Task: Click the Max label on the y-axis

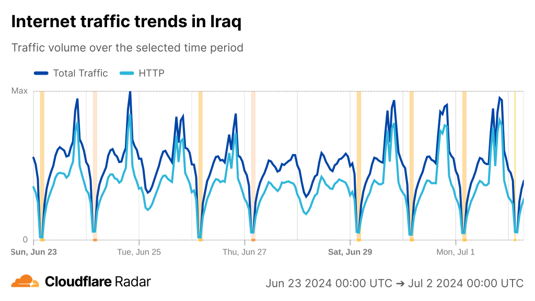Action: click(19, 91)
